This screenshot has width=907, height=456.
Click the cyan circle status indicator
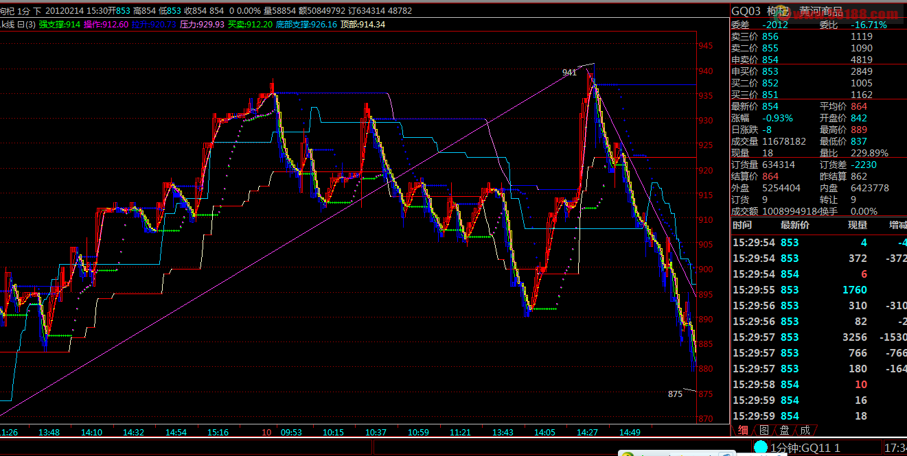pos(761,447)
